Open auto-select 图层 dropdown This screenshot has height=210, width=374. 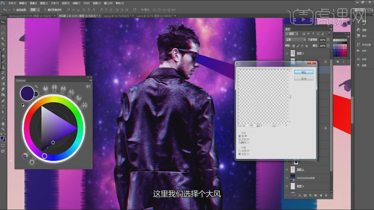[35, 10]
